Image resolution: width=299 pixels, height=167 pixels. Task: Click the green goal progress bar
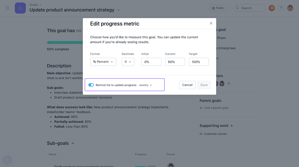pyautogui.click(x=65, y=43)
